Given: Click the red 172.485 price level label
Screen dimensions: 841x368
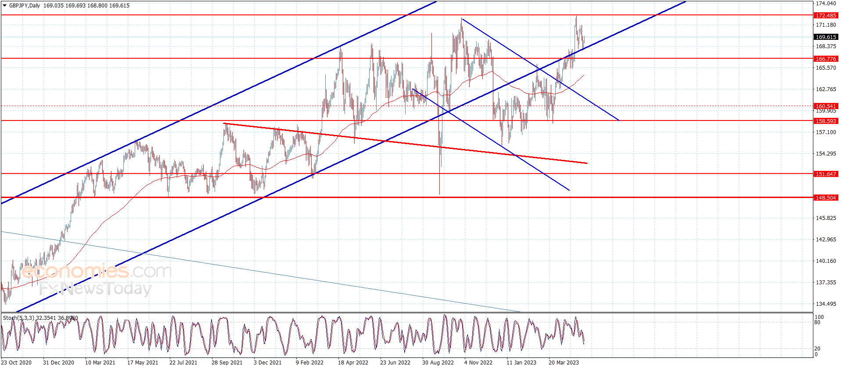Looking at the screenshot, I should coord(826,15).
